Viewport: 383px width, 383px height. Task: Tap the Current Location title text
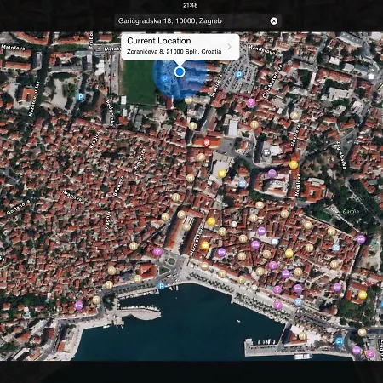coord(159,41)
